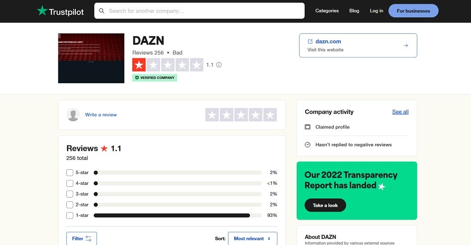Screen dimensions: 471x245
Task: Click Take a look button
Action: click(x=325, y=205)
